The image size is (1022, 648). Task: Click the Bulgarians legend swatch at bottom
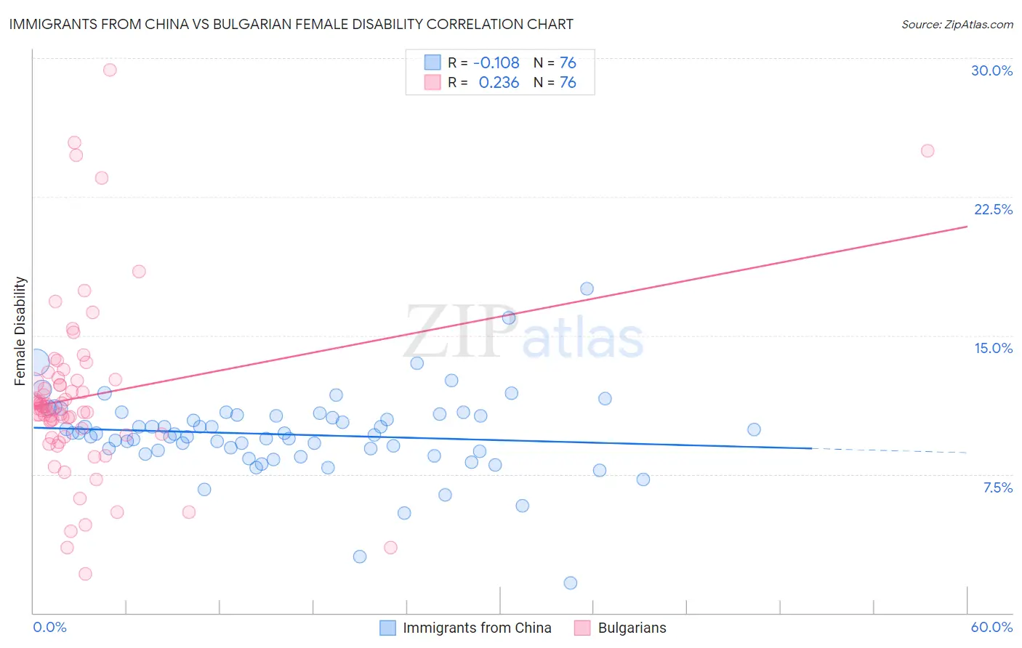pos(582,628)
